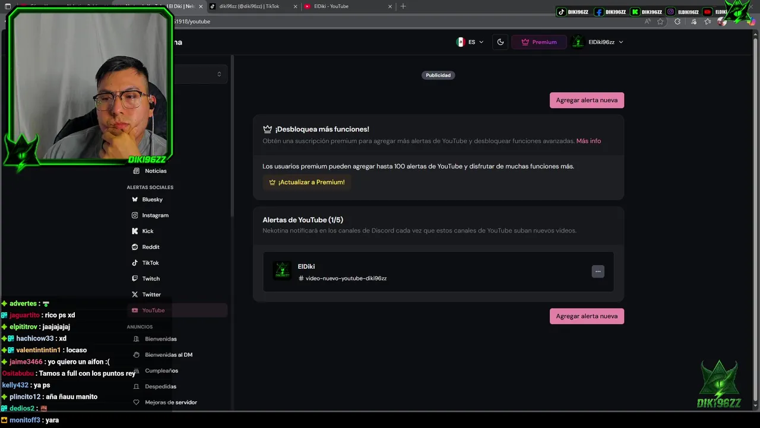
Task: Click the Premium crown button
Action: (x=539, y=42)
